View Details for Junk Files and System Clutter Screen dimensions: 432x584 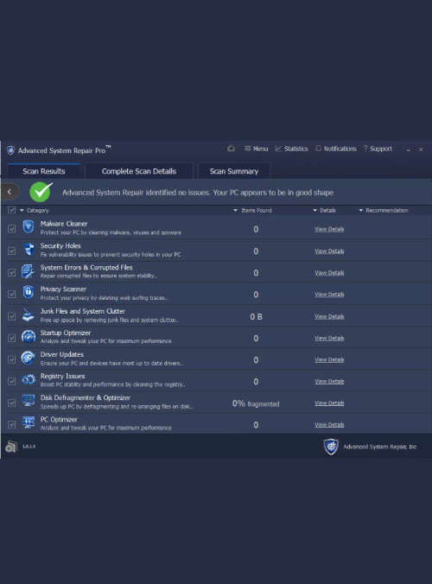click(x=329, y=316)
